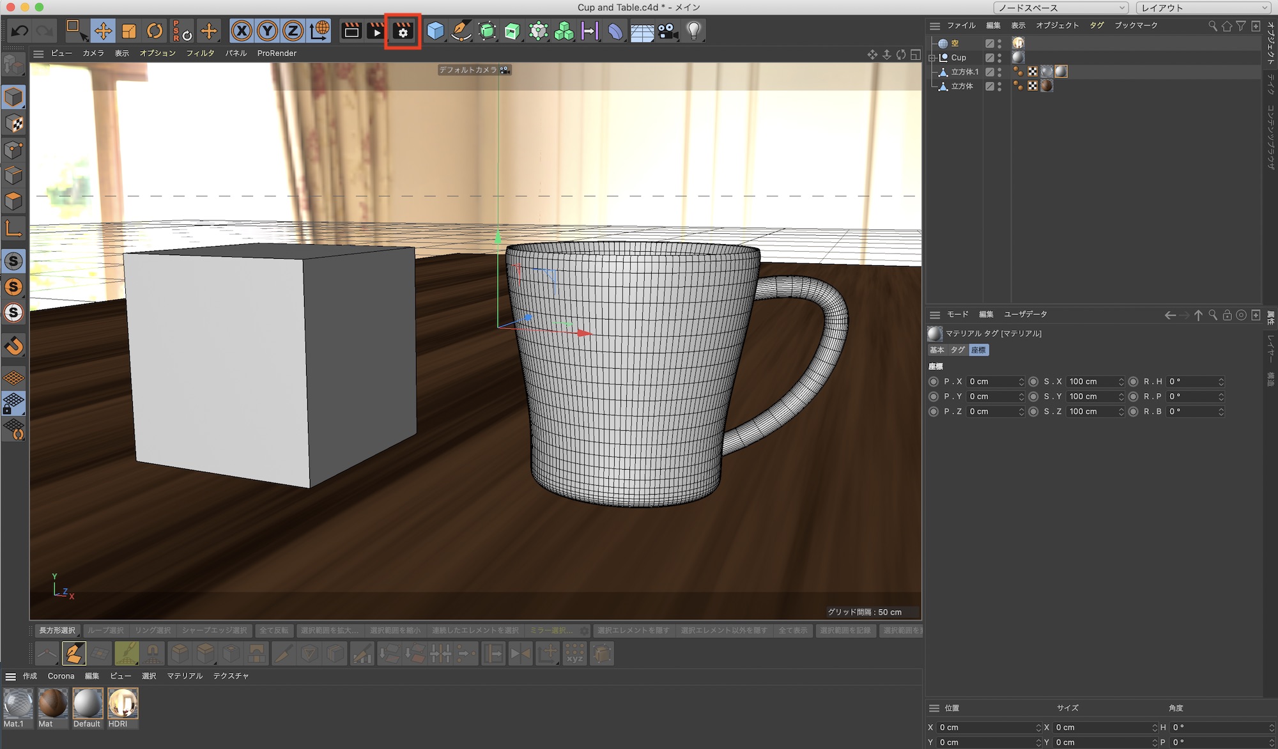Screen dimensions: 1278x749
Task: Toggle the Y axis lock
Action: click(267, 31)
